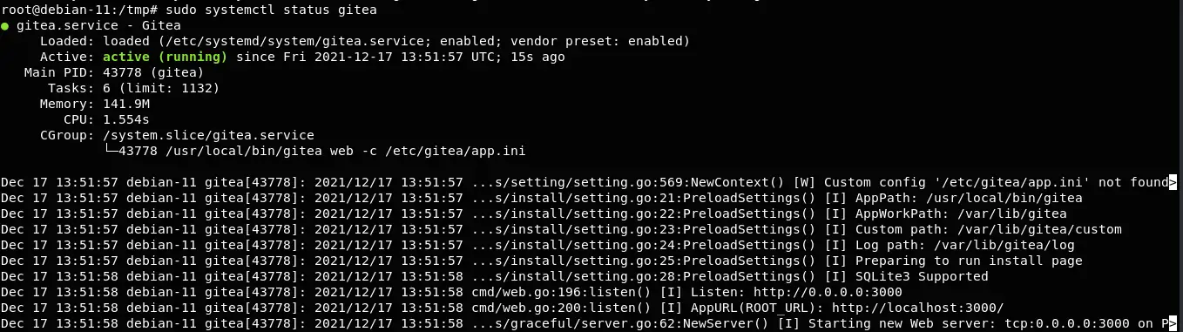Click the truncation marker on the last log line
This screenshot has width=1183, height=332.
coord(1173,323)
